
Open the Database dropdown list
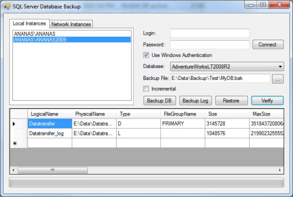(280, 66)
